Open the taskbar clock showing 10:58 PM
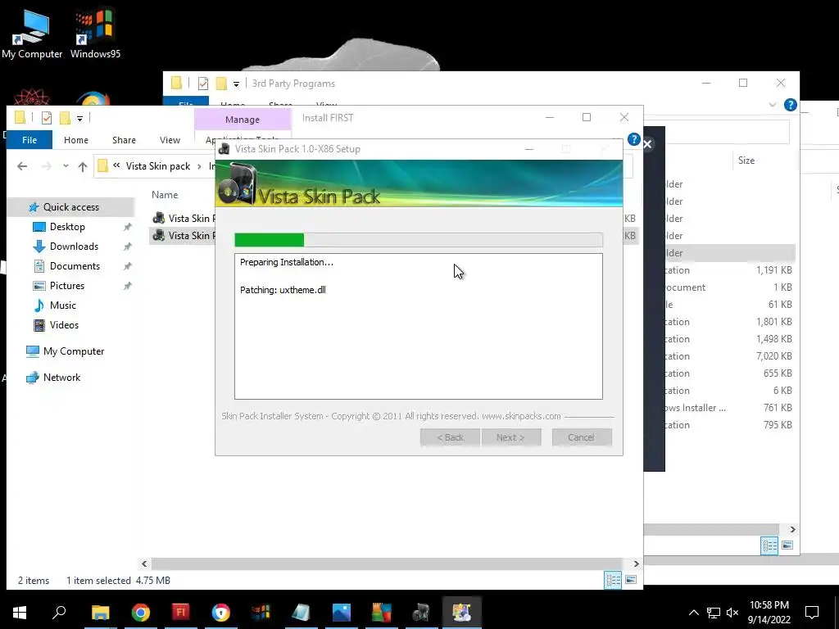839x629 pixels. [769, 613]
